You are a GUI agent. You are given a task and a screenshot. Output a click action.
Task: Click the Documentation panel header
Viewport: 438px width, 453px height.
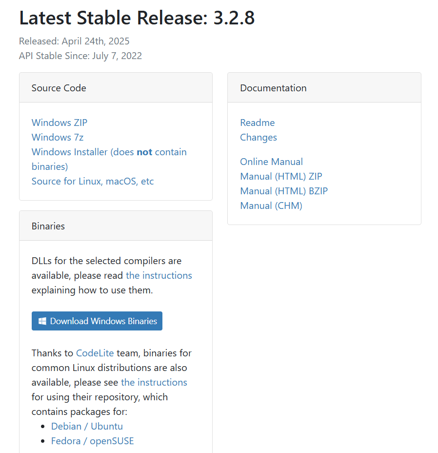(273, 88)
